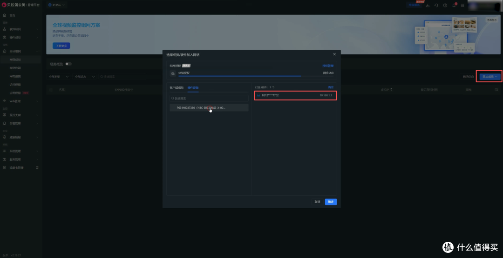Viewport: 503px width, 258px height.
Task: Click the download icon in top bar
Action: 428,5
